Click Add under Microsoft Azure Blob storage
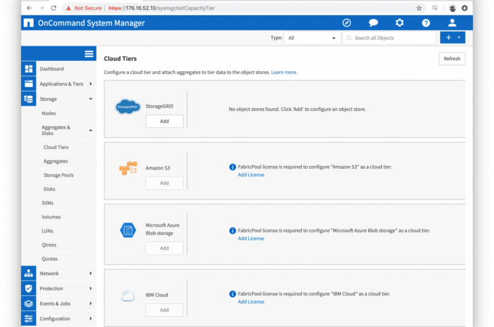The width and height of the screenshot is (494, 327). tap(165, 248)
